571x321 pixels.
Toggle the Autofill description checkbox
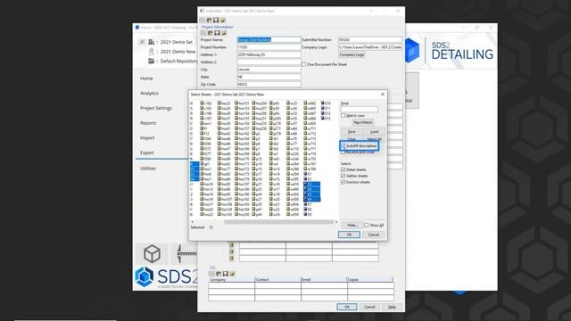coord(343,146)
